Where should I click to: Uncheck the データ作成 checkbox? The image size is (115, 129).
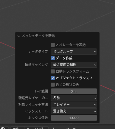53,58
